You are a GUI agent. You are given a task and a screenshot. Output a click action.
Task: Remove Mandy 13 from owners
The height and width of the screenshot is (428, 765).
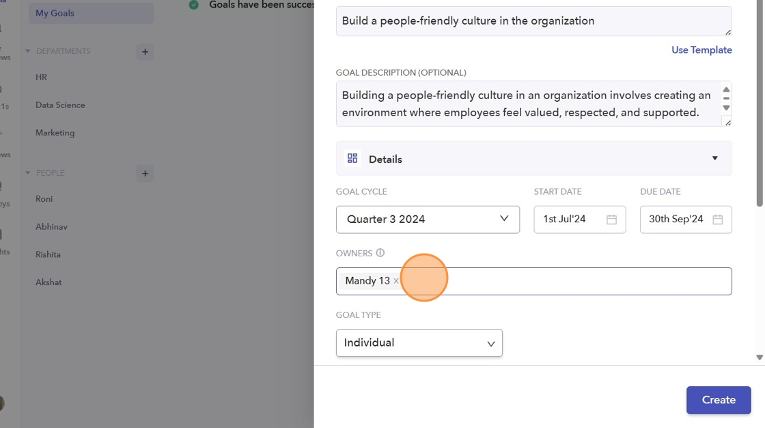click(396, 281)
